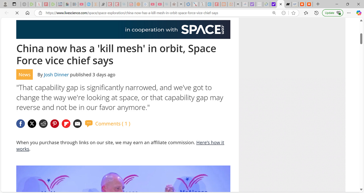Open the address bar more options icon

(x=283, y=13)
